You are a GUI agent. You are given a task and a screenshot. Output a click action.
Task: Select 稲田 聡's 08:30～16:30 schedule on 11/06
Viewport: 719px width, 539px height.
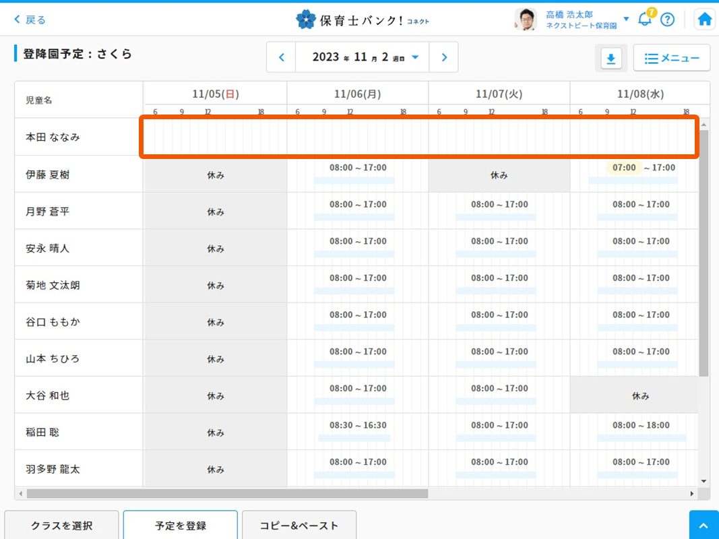pyautogui.click(x=358, y=425)
